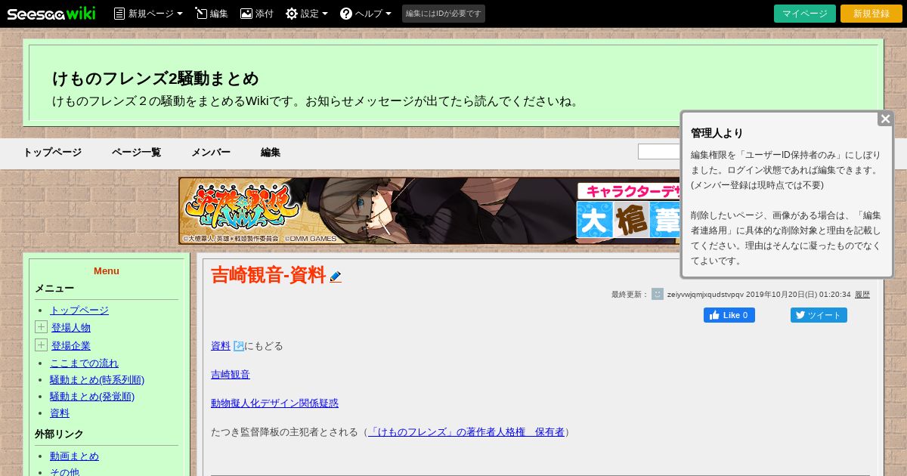This screenshot has width=907, height=476.
Task: Click the 新規登録 button
Action: pyautogui.click(x=871, y=14)
